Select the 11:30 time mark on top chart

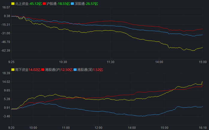tap(111, 62)
